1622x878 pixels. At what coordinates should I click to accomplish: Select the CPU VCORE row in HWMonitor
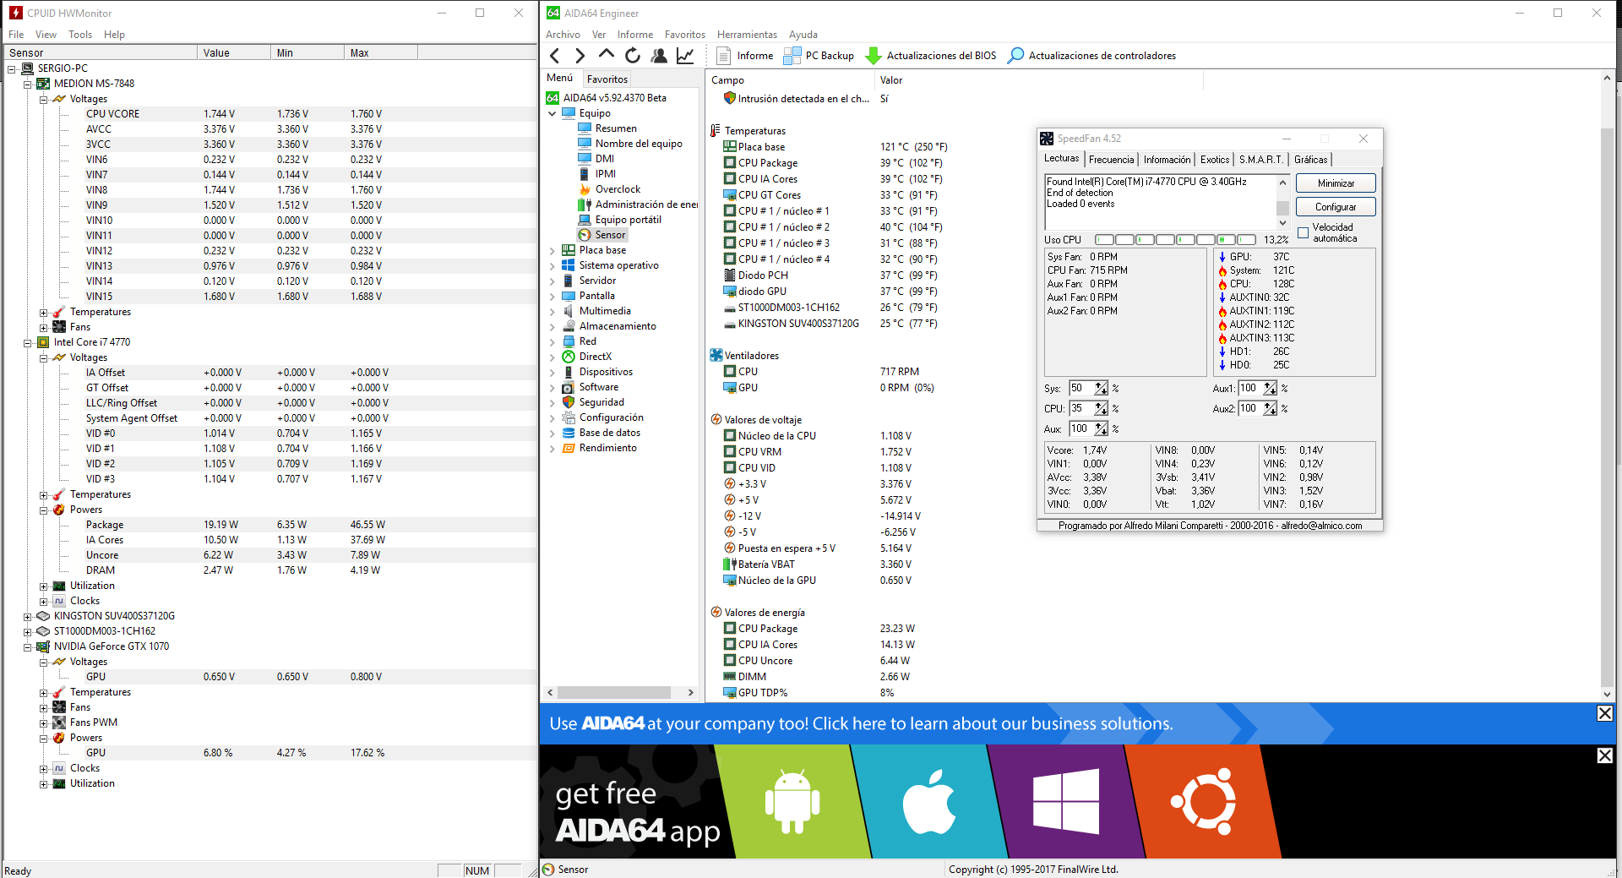click(270, 114)
